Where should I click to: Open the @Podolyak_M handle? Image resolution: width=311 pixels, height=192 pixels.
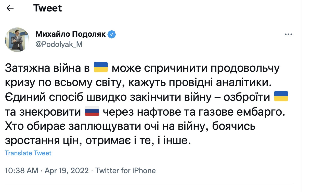[59, 44]
